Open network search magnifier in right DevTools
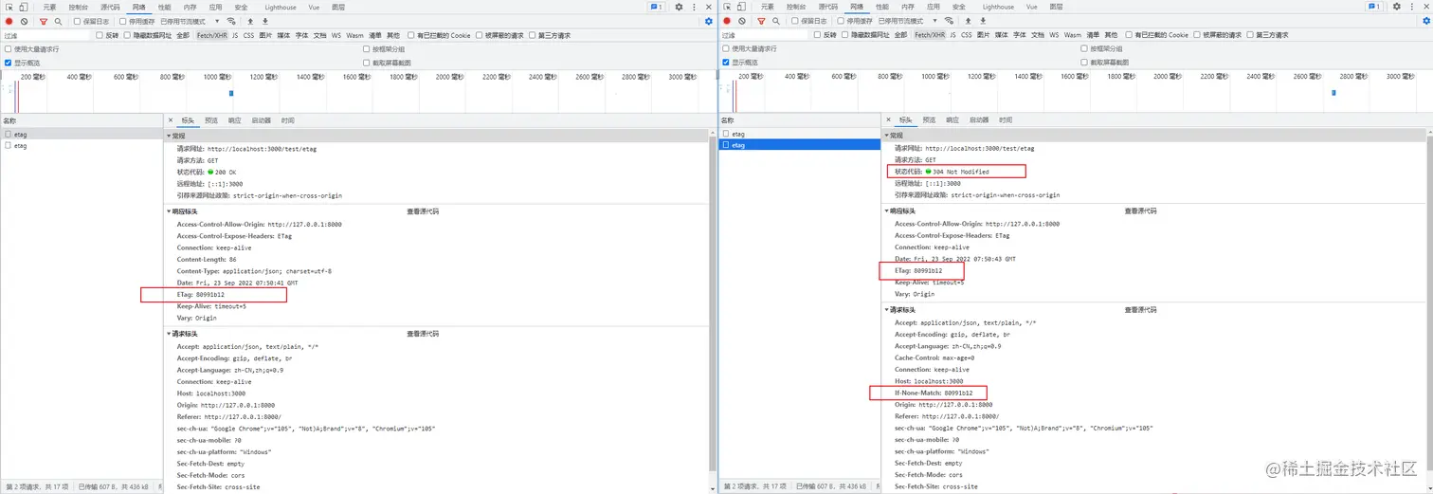The image size is (1433, 494). pyautogui.click(x=775, y=21)
